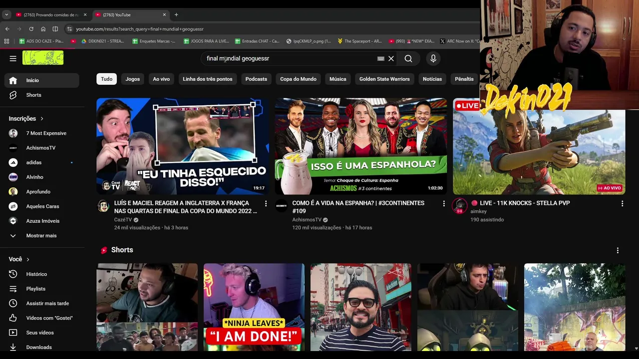Open Playlists in the sidebar
The width and height of the screenshot is (639, 359).
42,289
